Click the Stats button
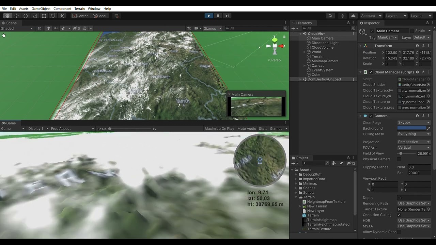This screenshot has width=436, height=245. [263, 129]
